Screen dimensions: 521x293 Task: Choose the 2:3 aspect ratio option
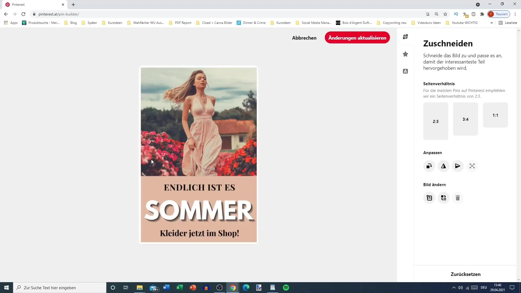click(x=436, y=121)
